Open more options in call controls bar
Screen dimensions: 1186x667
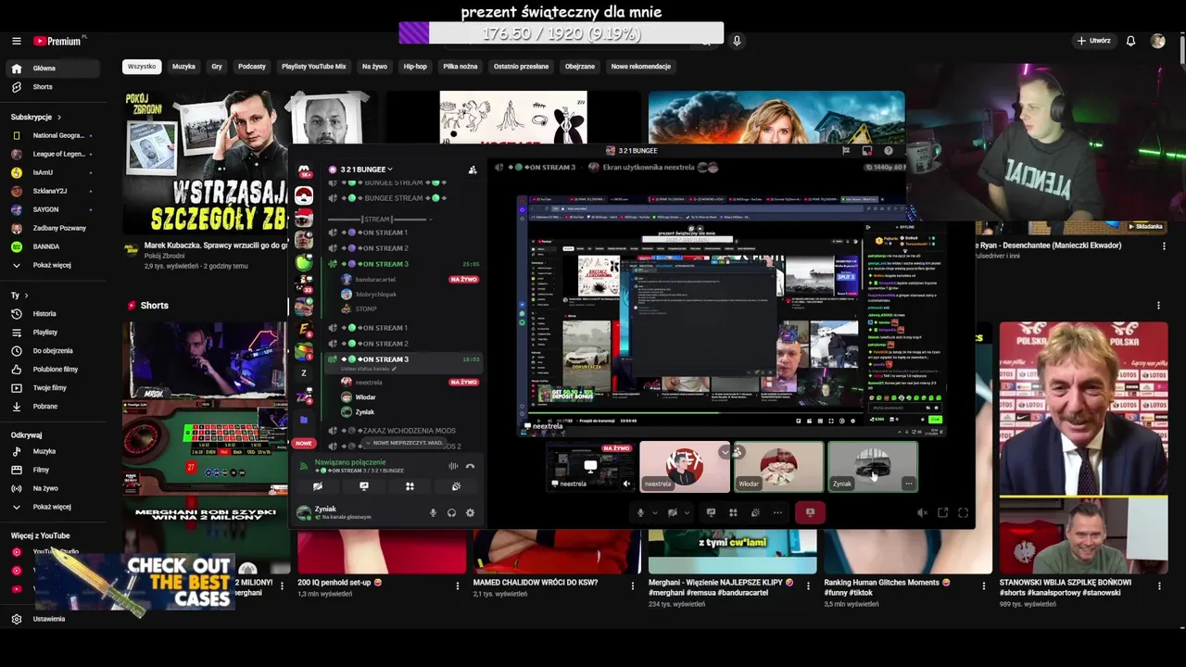click(x=777, y=512)
